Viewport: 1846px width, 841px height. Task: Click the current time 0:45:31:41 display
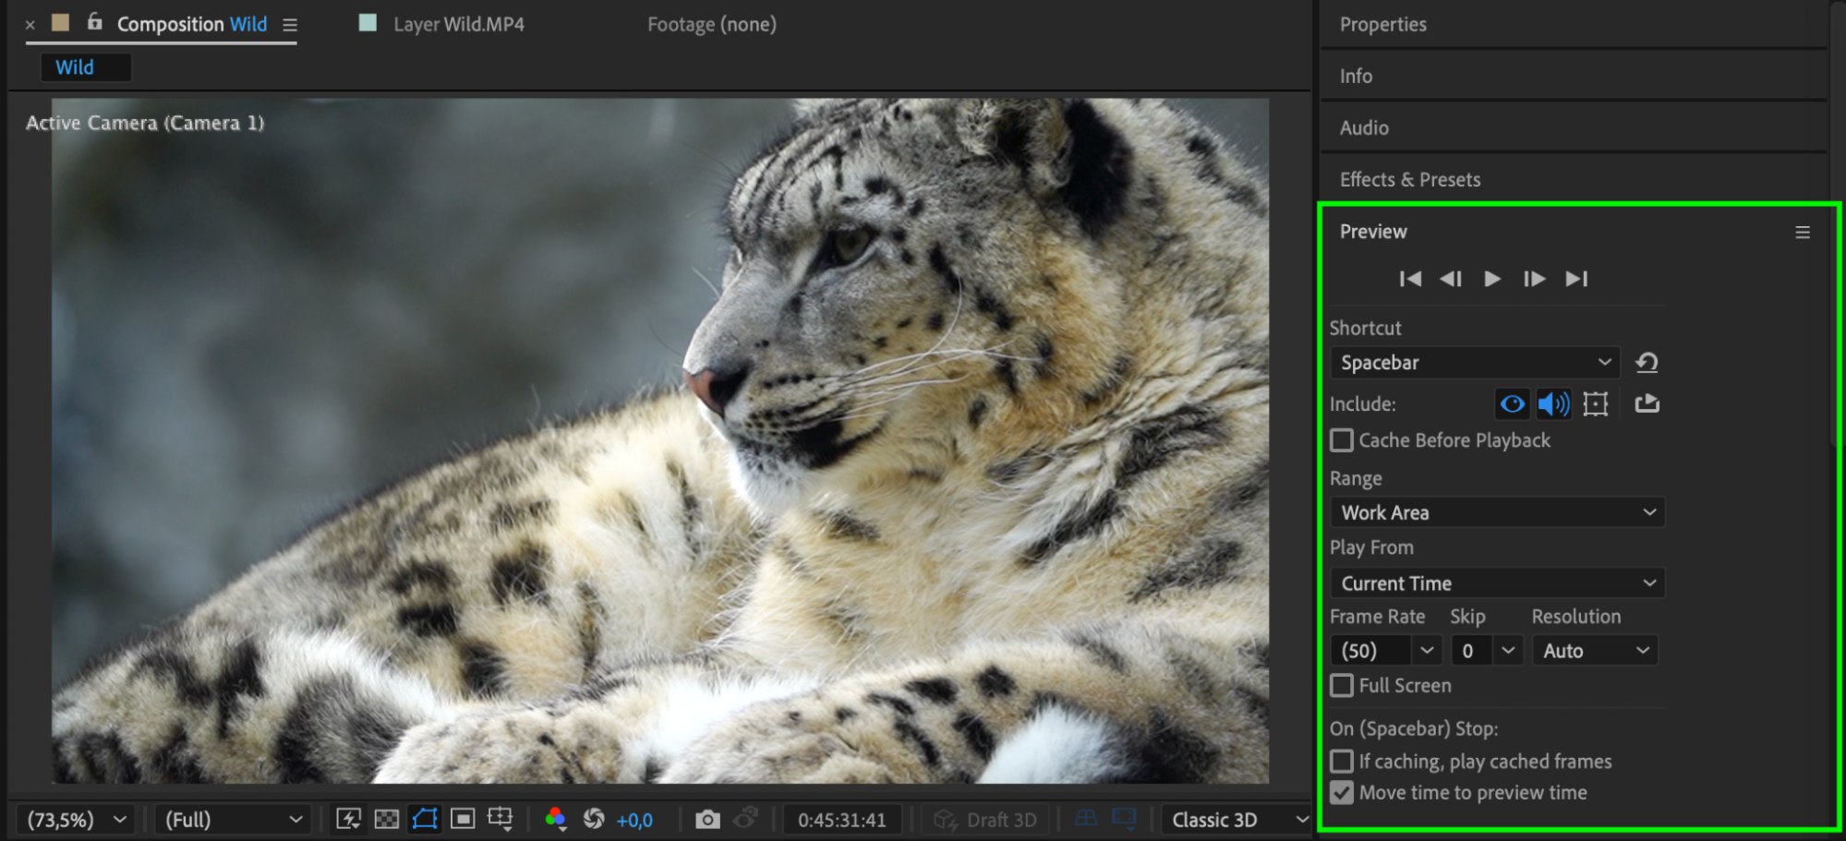(x=841, y=820)
